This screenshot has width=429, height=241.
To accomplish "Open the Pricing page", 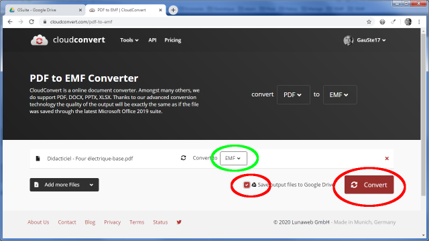I will tap(173, 40).
